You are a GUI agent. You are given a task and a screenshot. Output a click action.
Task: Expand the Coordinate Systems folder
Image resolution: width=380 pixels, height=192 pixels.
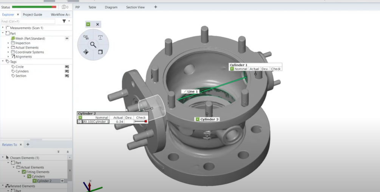click(8, 52)
